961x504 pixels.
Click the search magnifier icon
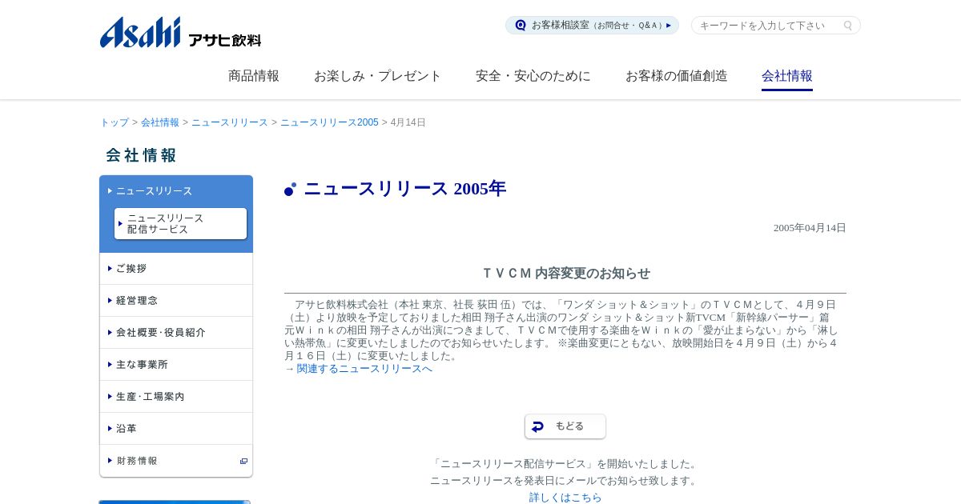click(847, 26)
